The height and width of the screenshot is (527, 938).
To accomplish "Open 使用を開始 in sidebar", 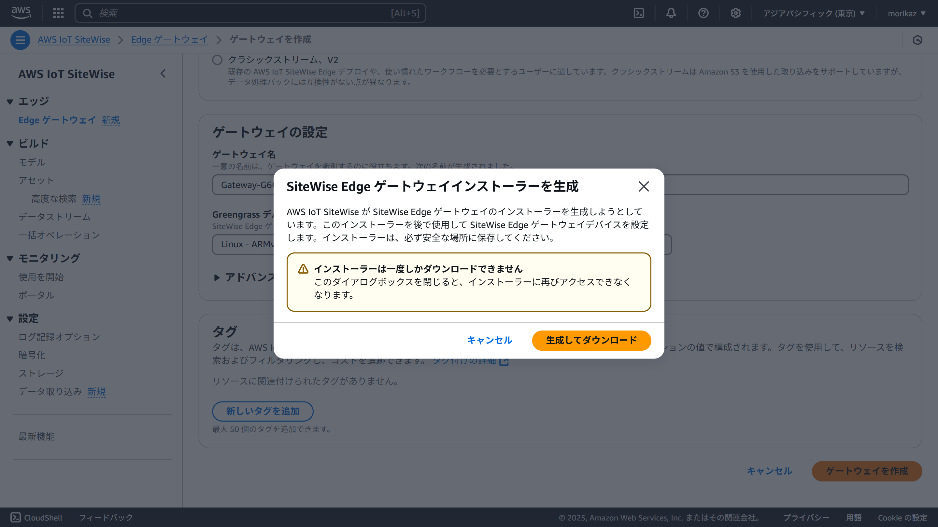I will click(x=41, y=277).
